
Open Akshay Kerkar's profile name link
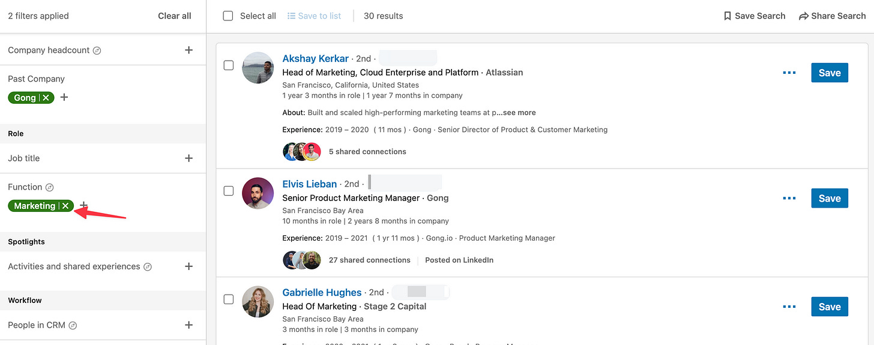tap(315, 59)
